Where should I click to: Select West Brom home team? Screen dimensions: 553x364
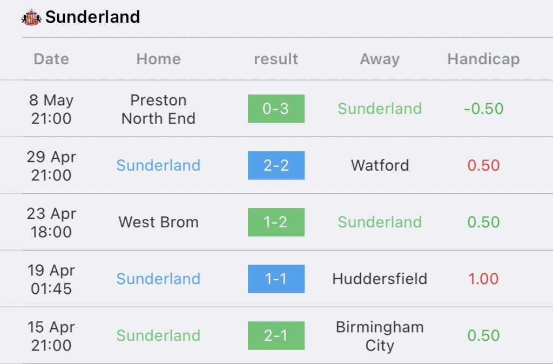158,222
